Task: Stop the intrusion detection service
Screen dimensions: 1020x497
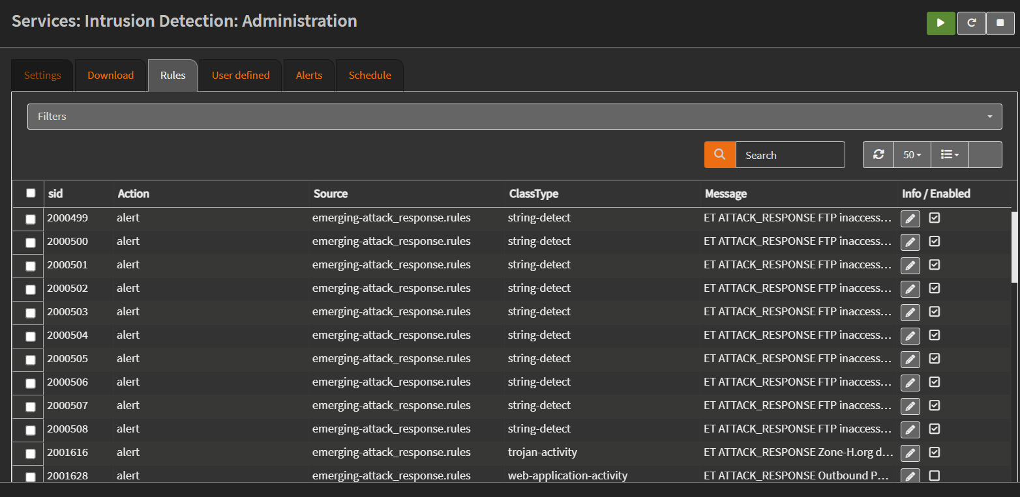Action: coord(1000,23)
